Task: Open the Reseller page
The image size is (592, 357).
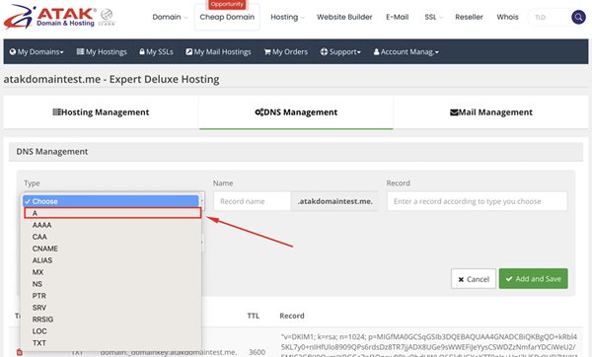Action: point(469,17)
